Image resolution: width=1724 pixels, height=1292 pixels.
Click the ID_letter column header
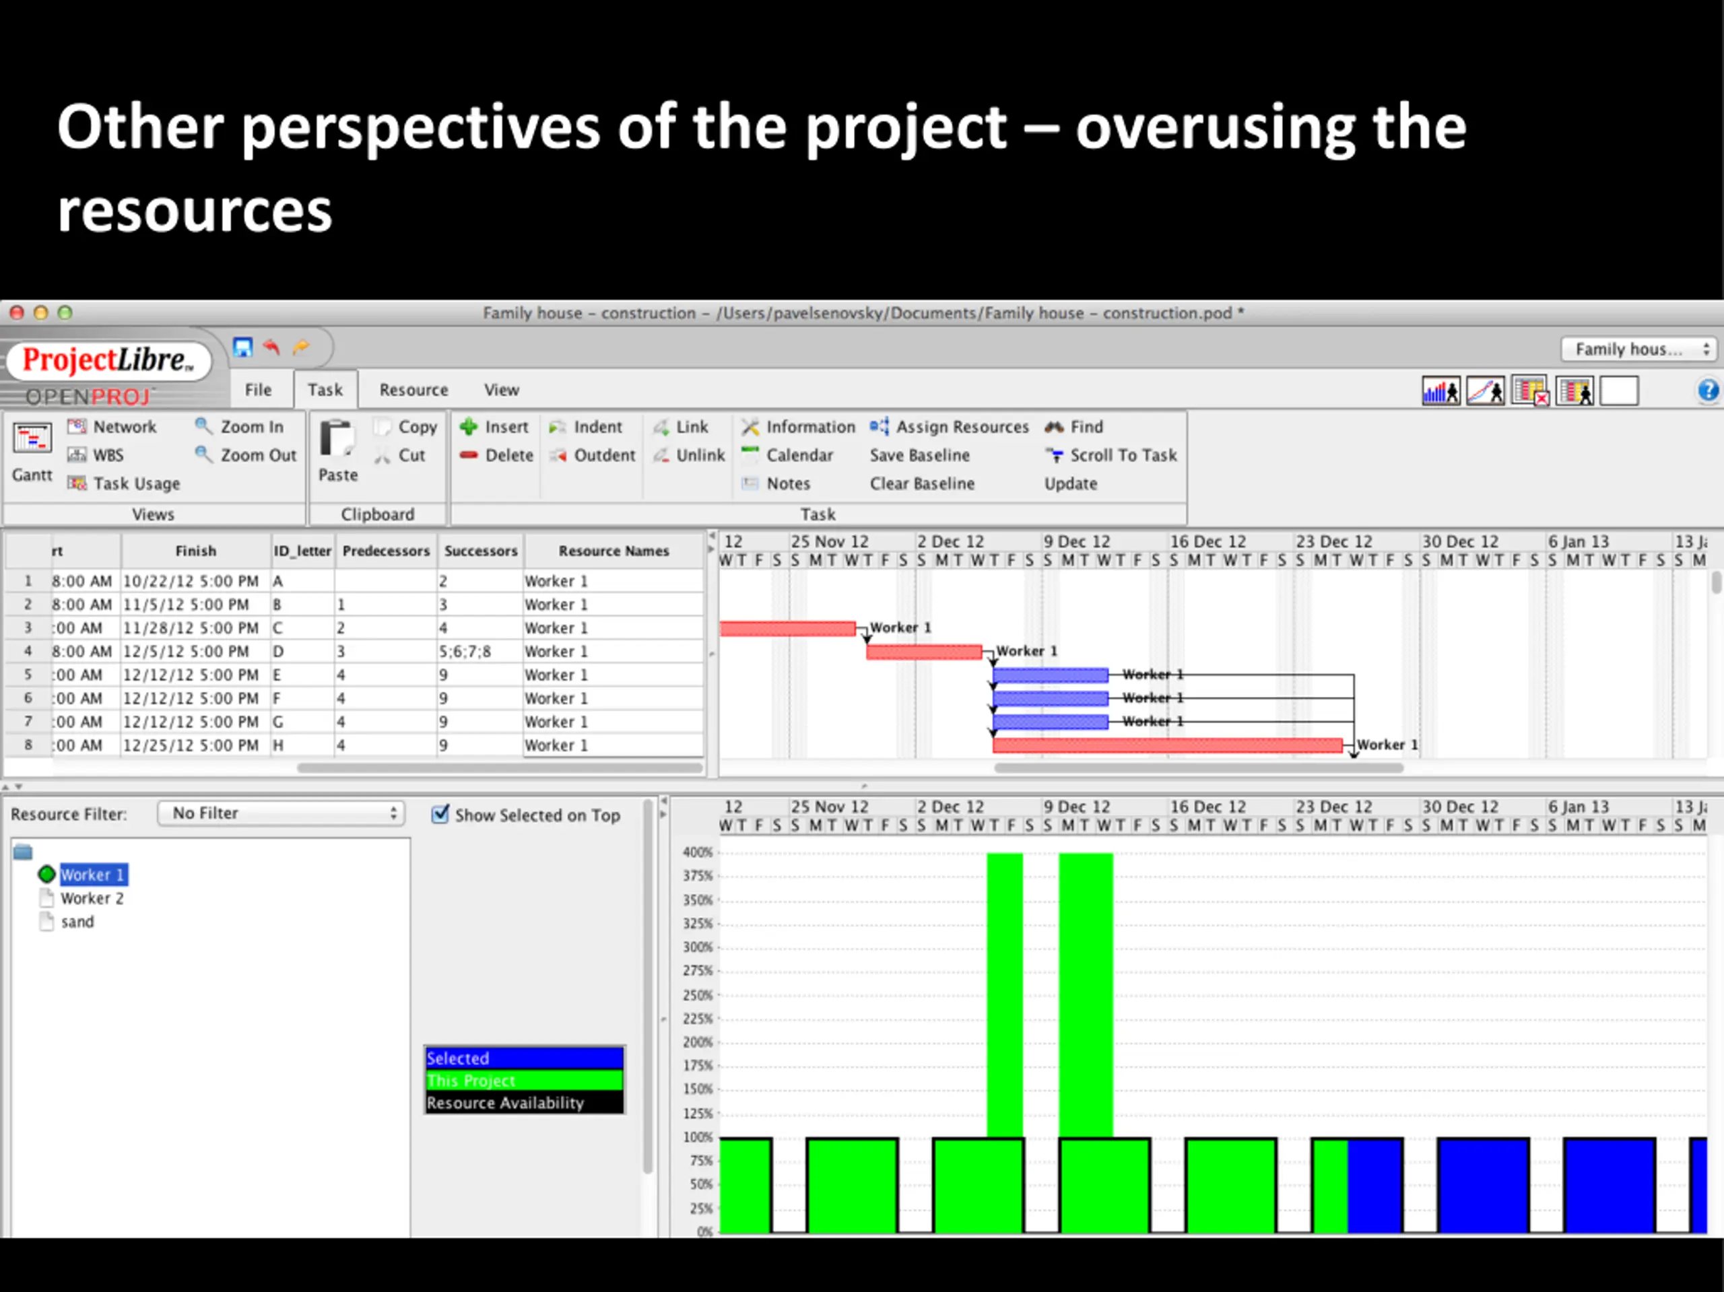tap(302, 551)
